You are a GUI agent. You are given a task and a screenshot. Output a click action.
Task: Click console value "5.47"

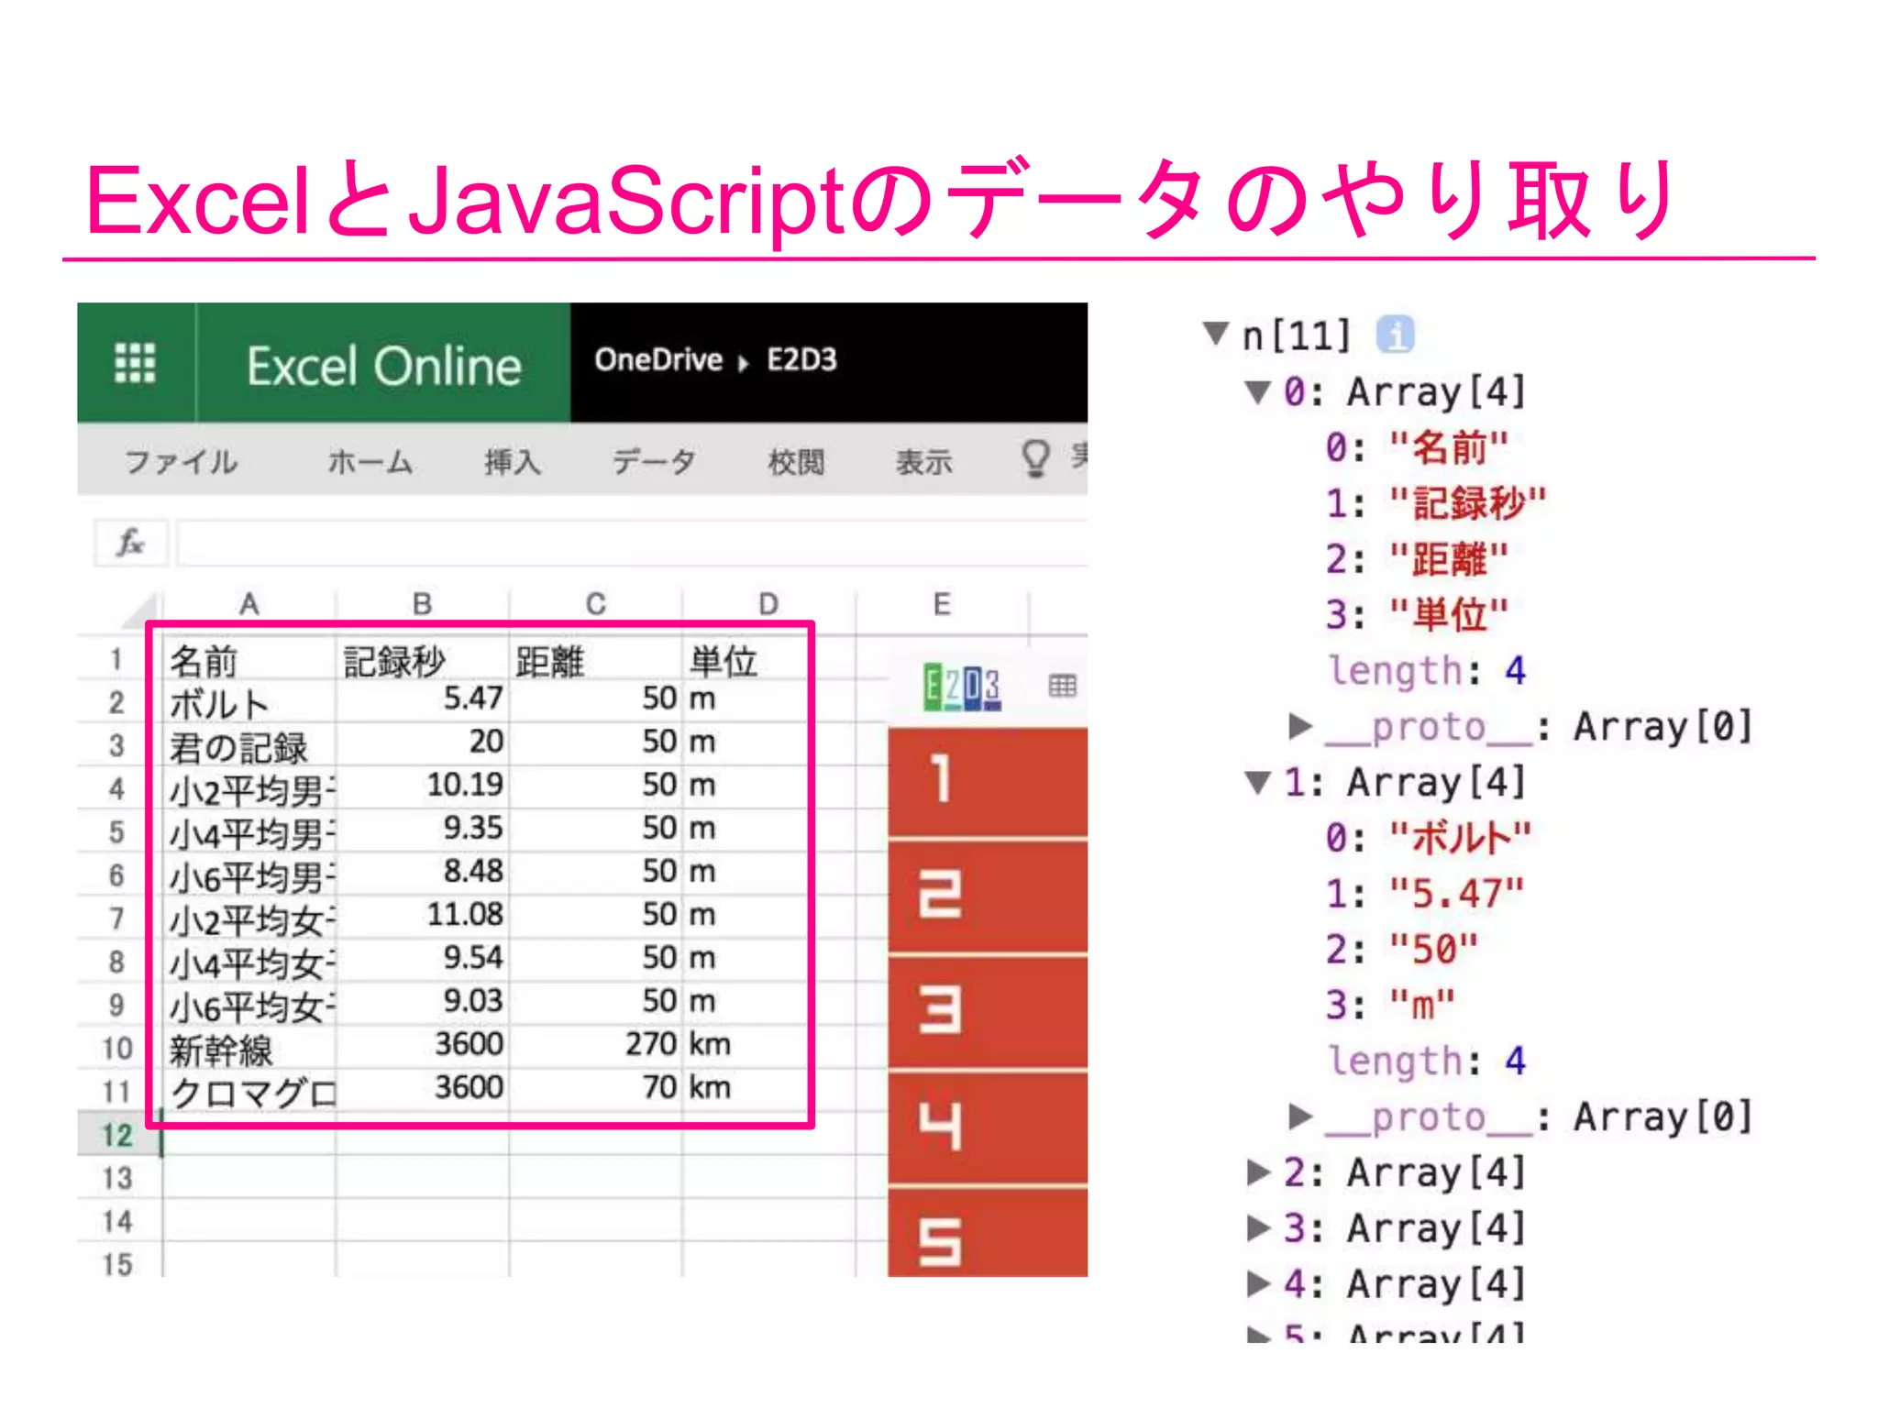[x=1456, y=894]
